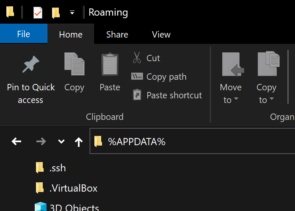
Task: Click the Cut scissors icon
Action: coord(137,58)
